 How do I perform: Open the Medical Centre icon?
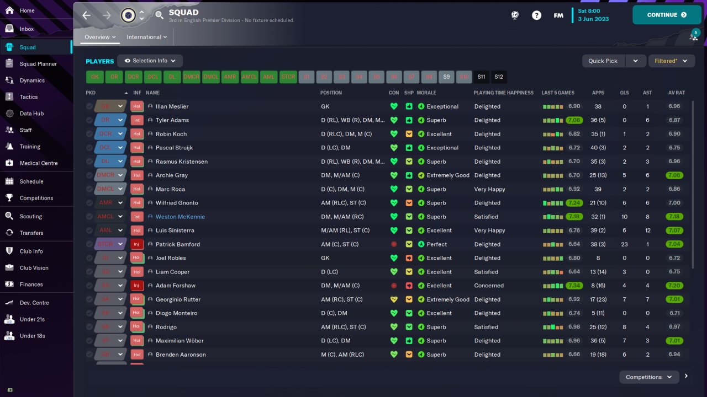[x=9, y=163]
